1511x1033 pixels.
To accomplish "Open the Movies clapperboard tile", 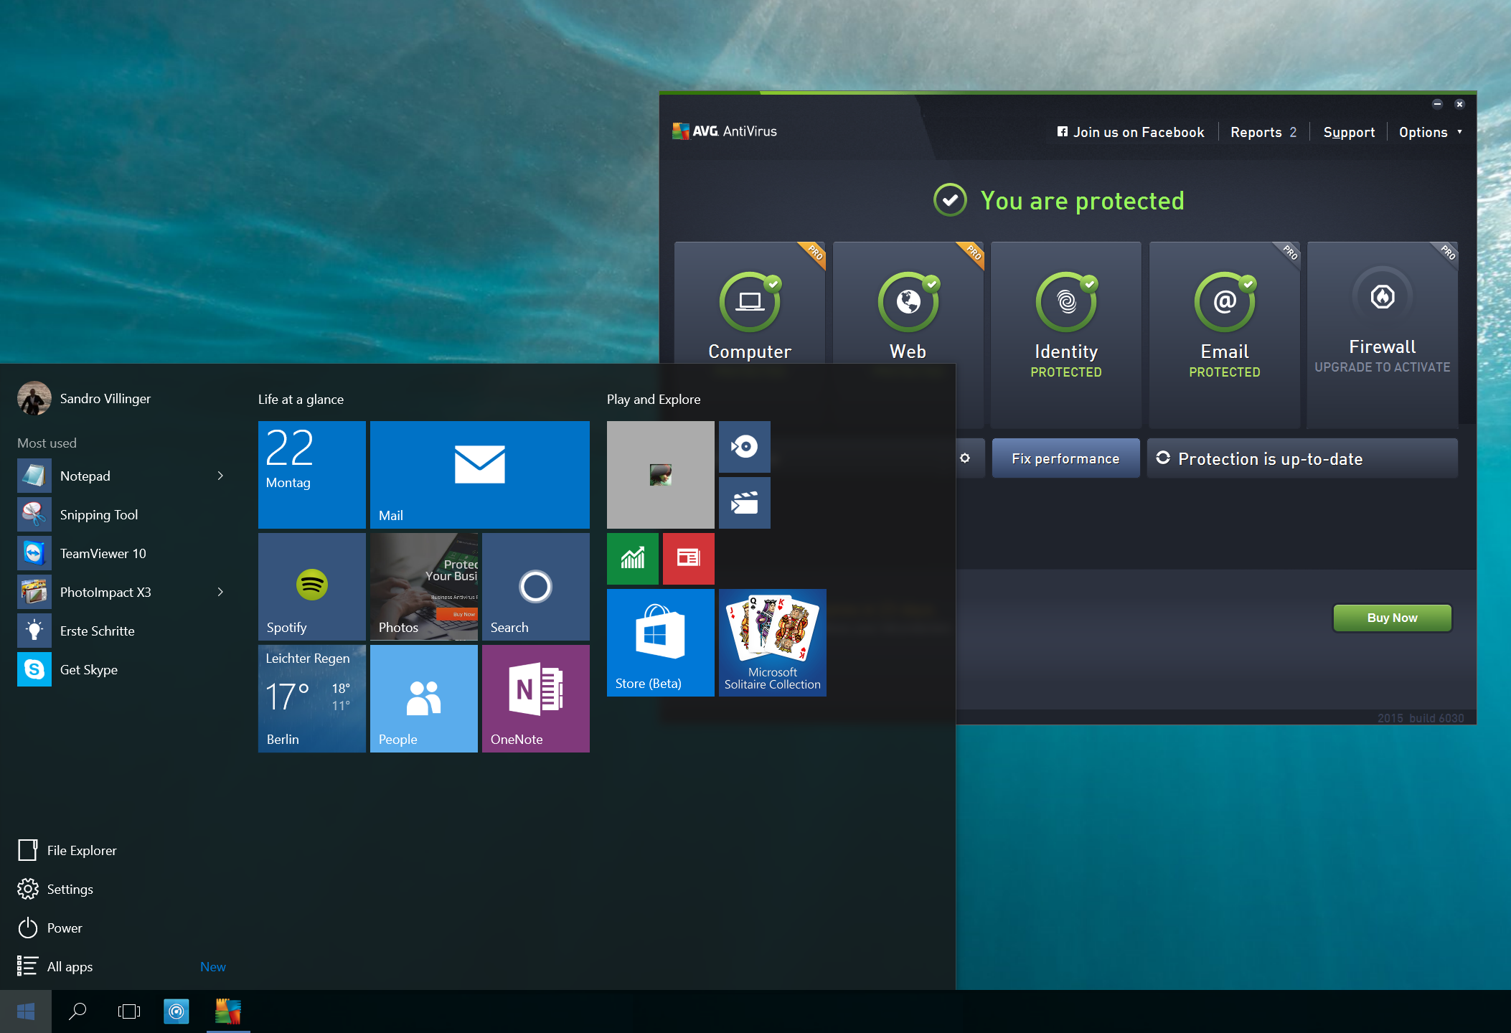I will 745,503.
